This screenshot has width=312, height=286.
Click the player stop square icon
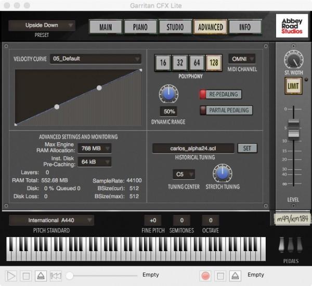(26, 276)
